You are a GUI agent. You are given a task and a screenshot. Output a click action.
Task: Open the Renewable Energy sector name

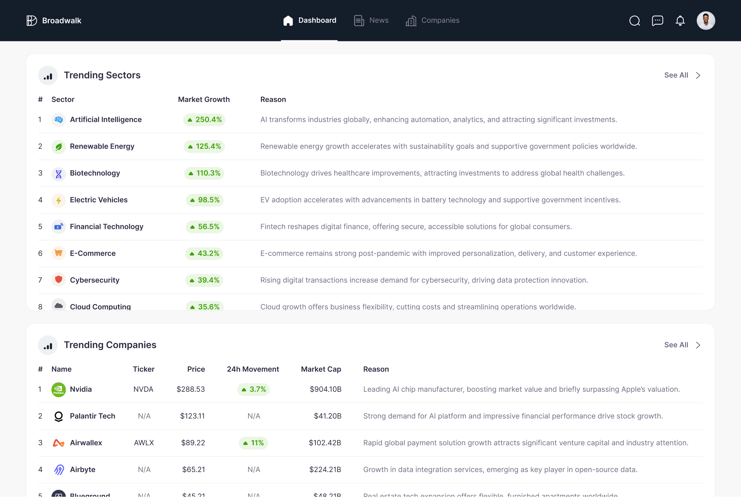pyautogui.click(x=102, y=146)
